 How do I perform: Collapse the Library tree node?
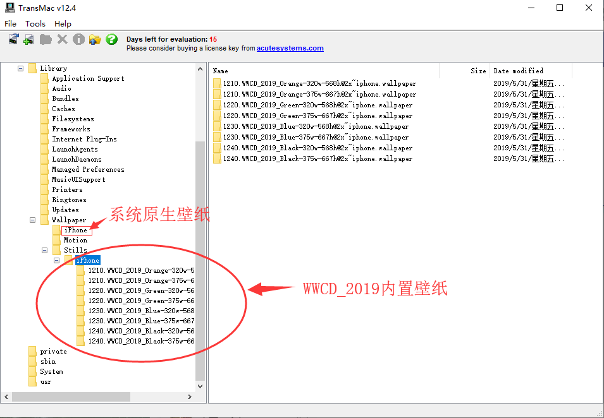click(x=21, y=68)
